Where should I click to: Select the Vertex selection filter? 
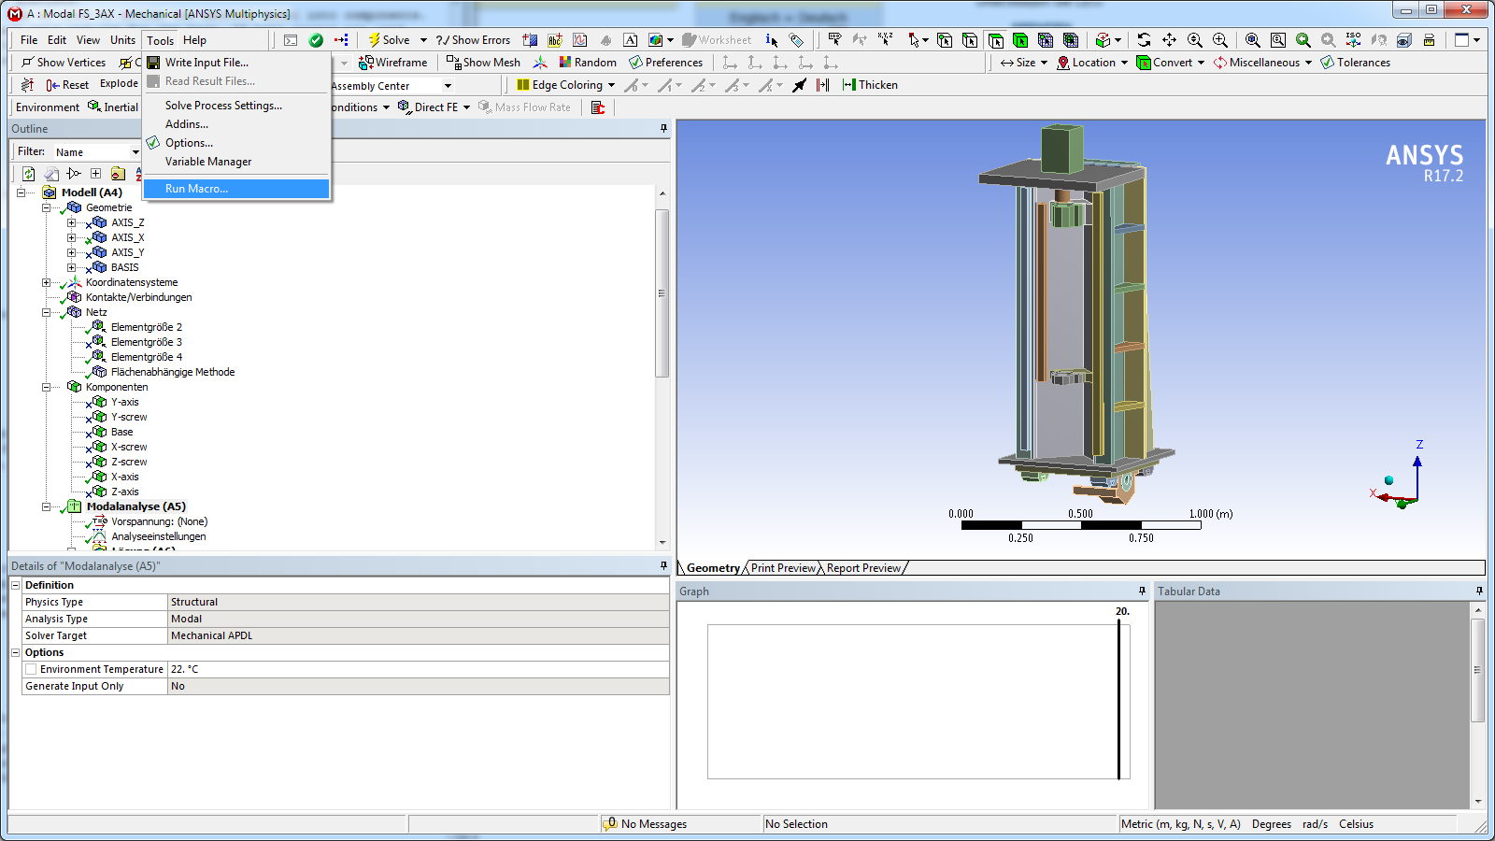tap(945, 40)
